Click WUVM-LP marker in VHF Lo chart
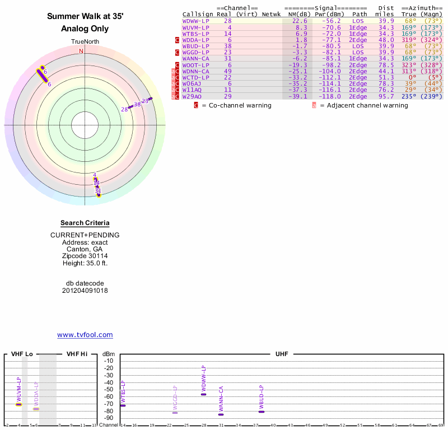Image resolution: width=448 pixels, height=430 pixels. [18, 404]
